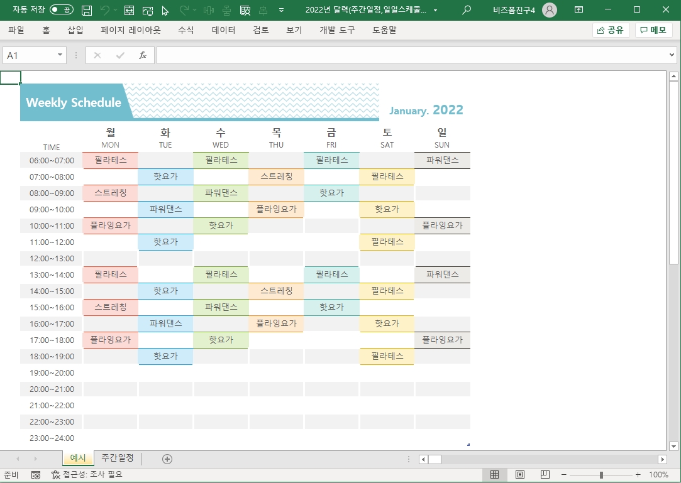The width and height of the screenshot is (681, 483).
Task: Open the 삽입 ribbon tab
Action: tap(75, 30)
